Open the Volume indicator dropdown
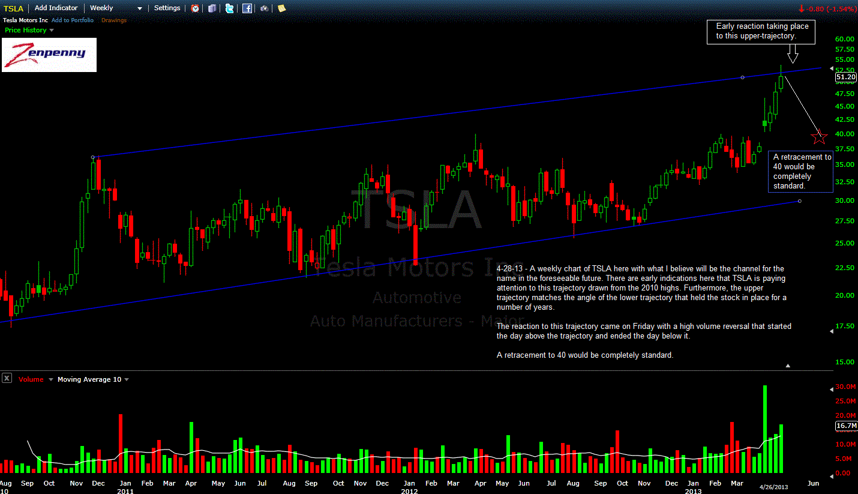 pyautogui.click(x=51, y=379)
